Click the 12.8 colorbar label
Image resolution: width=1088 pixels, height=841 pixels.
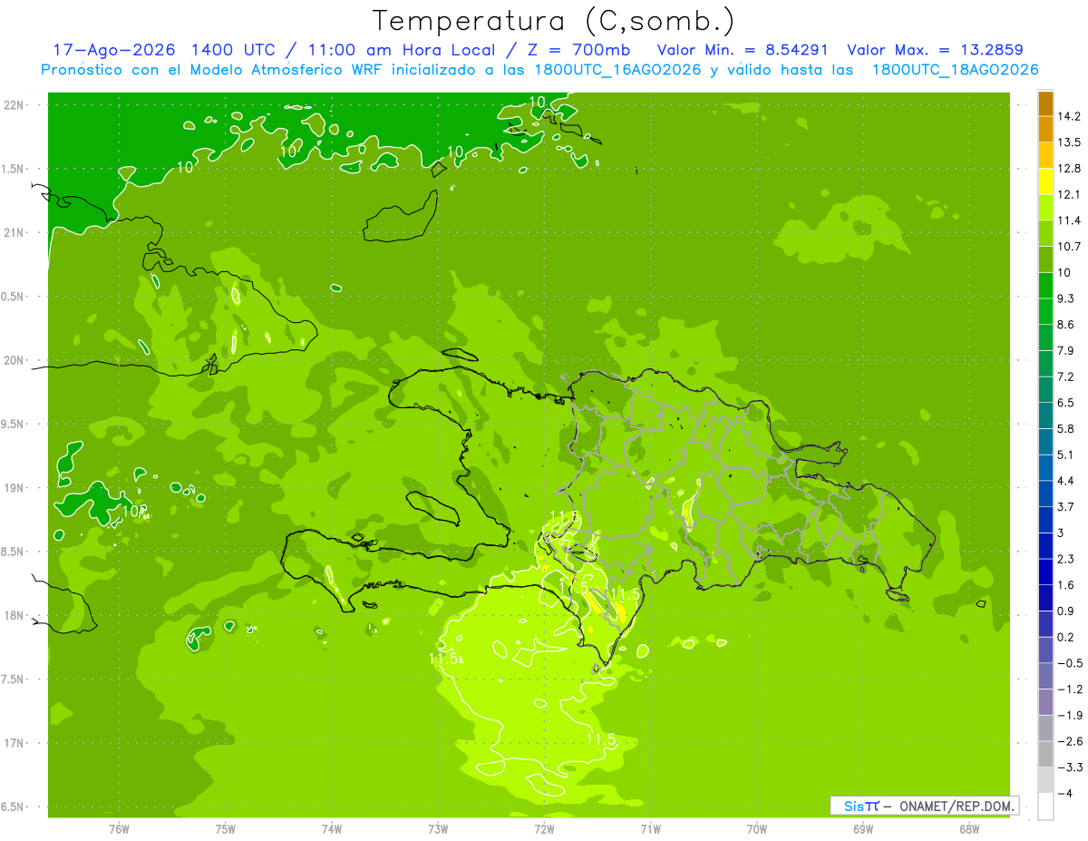[x=1069, y=169]
